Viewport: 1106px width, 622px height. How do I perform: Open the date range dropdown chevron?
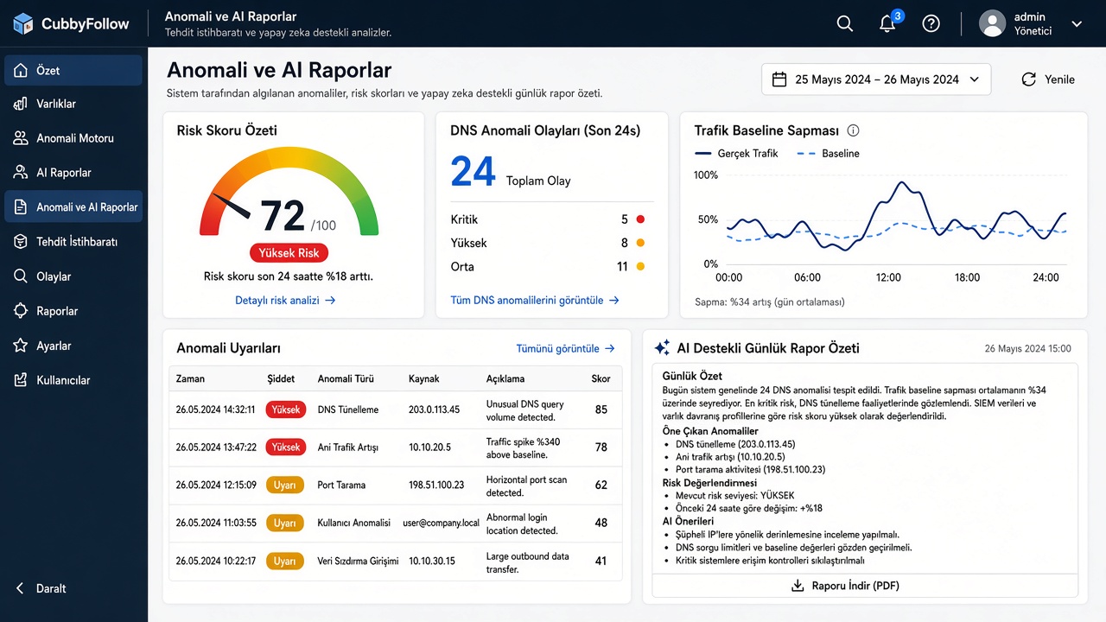(975, 79)
